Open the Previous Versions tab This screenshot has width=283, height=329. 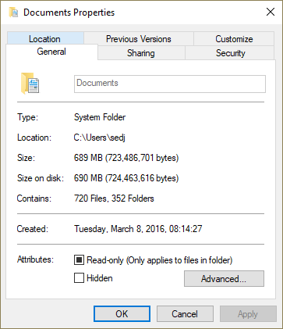point(139,39)
